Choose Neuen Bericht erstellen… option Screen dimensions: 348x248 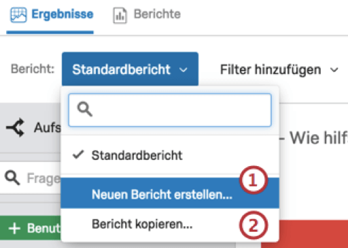170,193
